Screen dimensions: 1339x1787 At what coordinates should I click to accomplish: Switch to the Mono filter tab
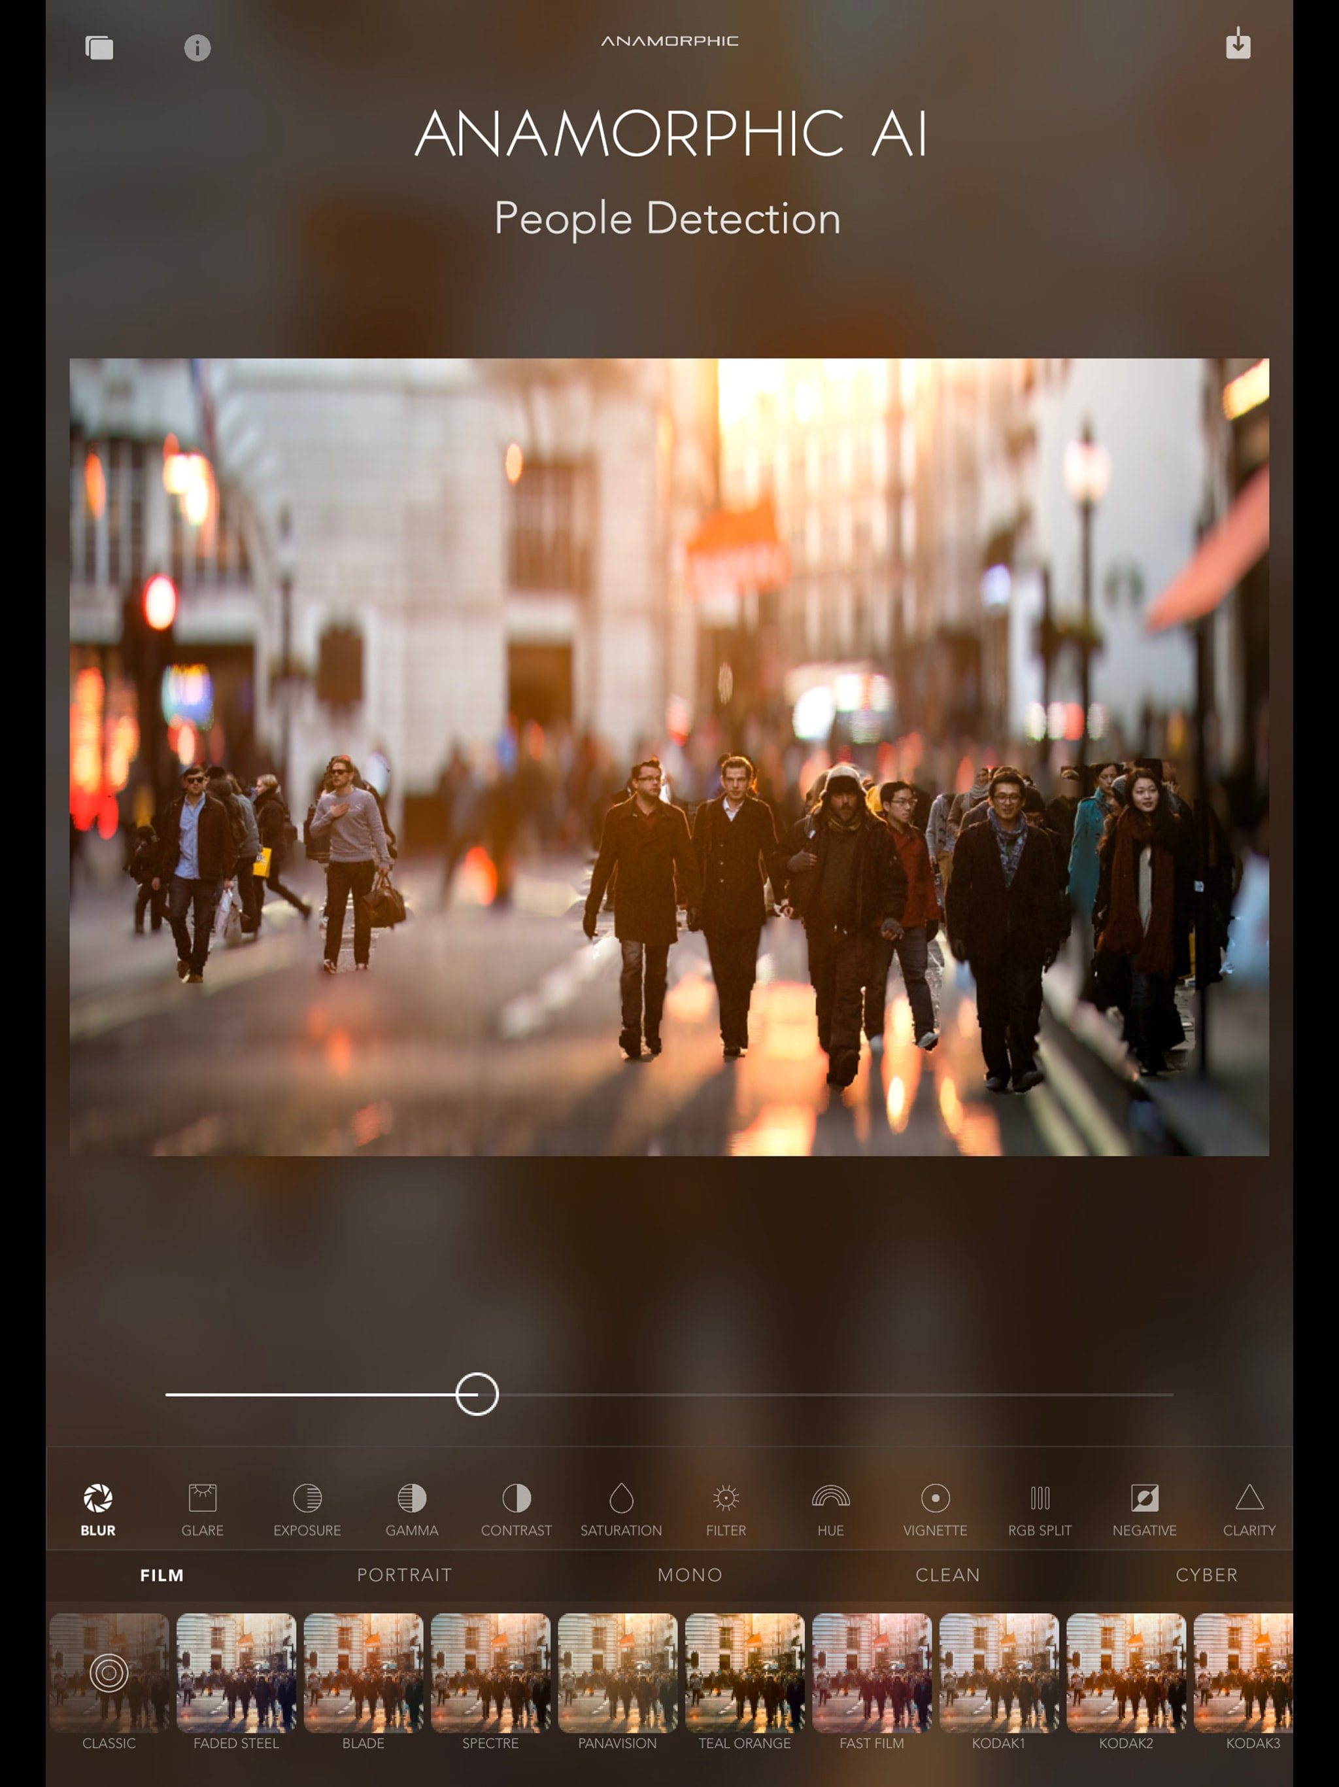690,1574
